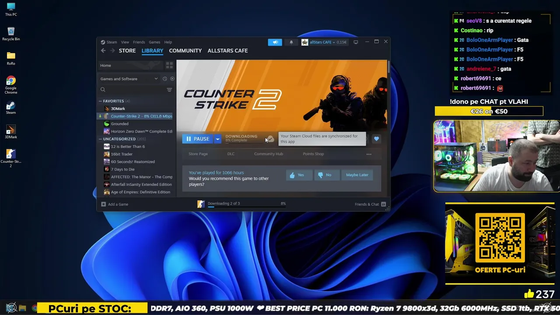Open the DLC link
560x315 pixels.
(231, 154)
